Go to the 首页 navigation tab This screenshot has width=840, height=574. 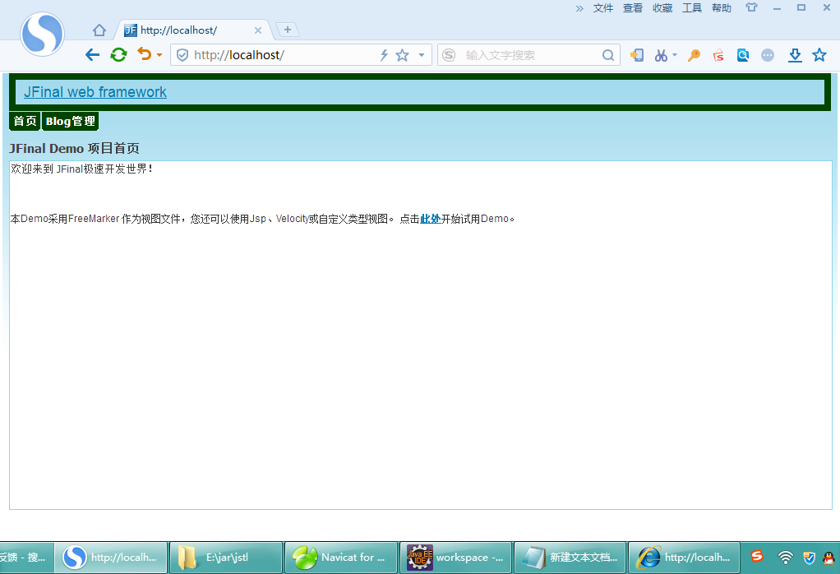(25, 121)
